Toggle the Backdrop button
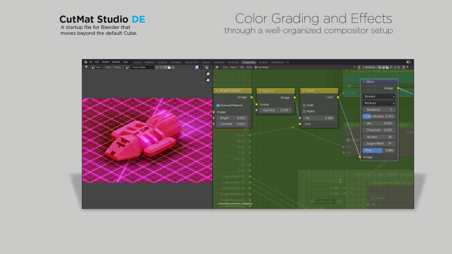Screen dimensions: 452x254 [370, 67]
